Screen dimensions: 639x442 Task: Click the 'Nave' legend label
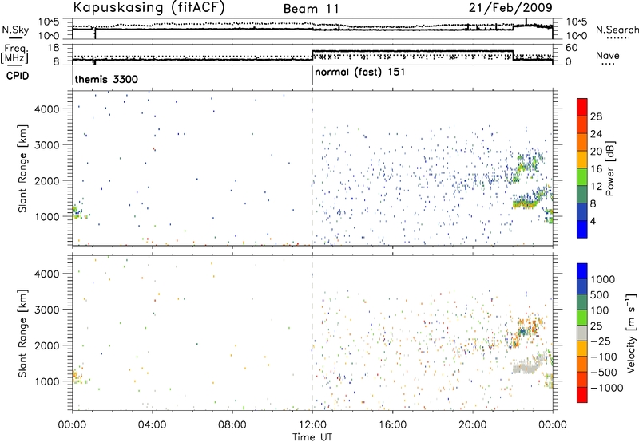pos(608,55)
